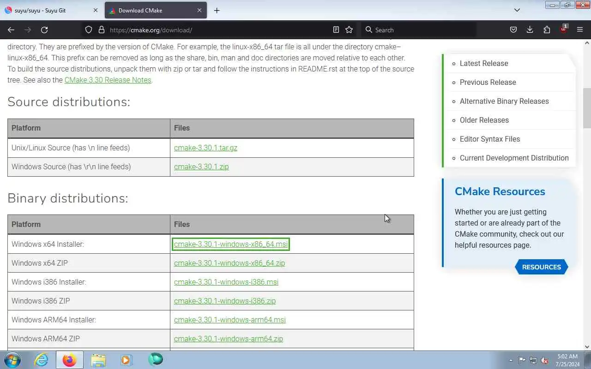Open Action Center flag icon

522,360
